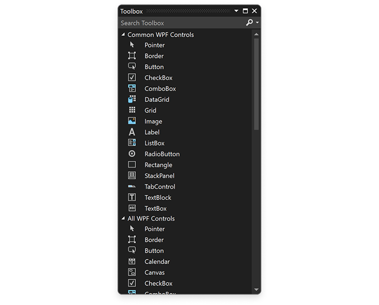Select the ComboBox control icon in Common group
The width and height of the screenshot is (379, 305).
132,88
